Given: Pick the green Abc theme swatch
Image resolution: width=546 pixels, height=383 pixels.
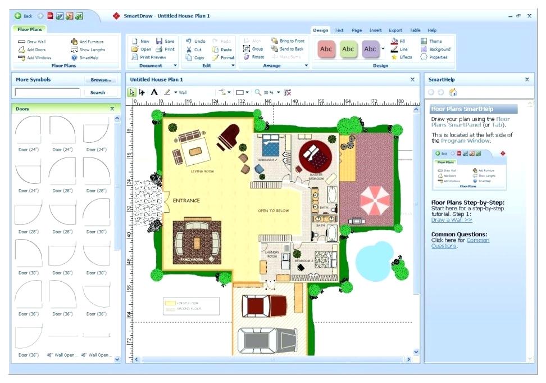Looking at the screenshot, I should pyautogui.click(x=348, y=49).
